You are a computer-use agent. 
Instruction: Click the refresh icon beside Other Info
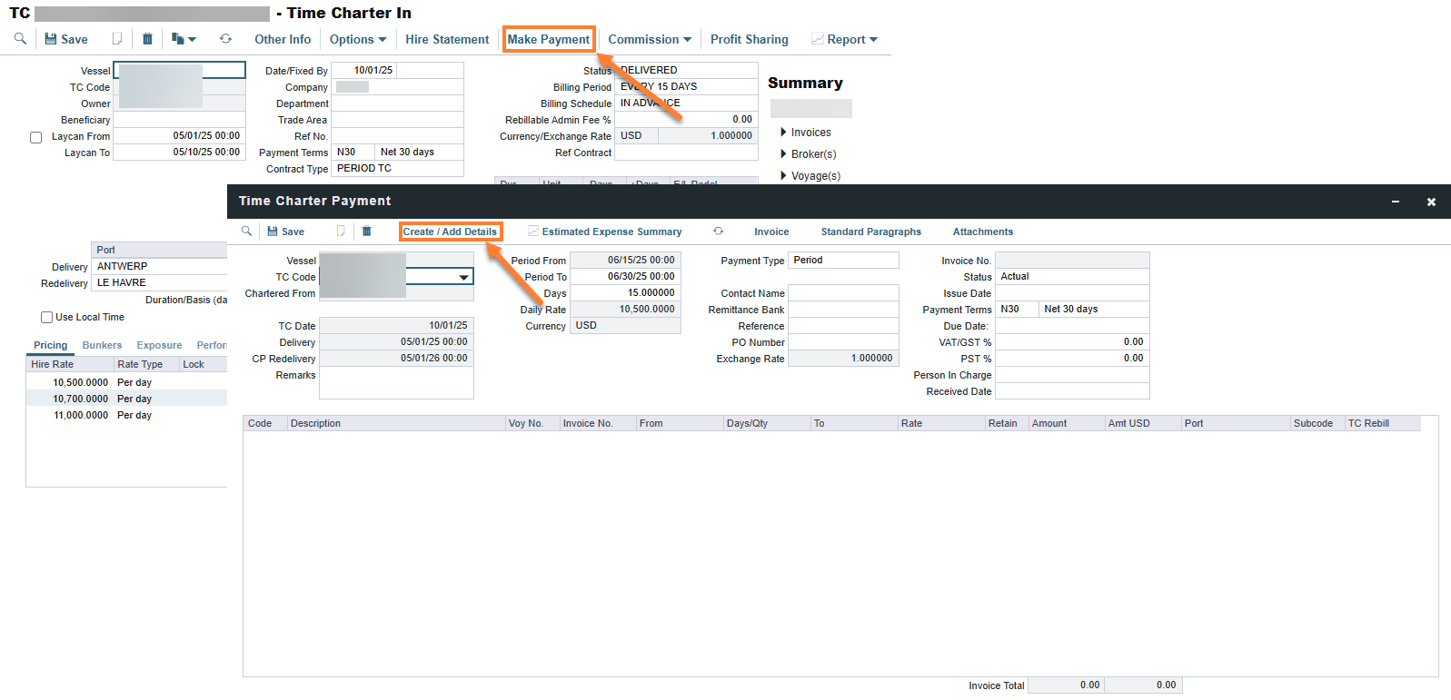[225, 39]
